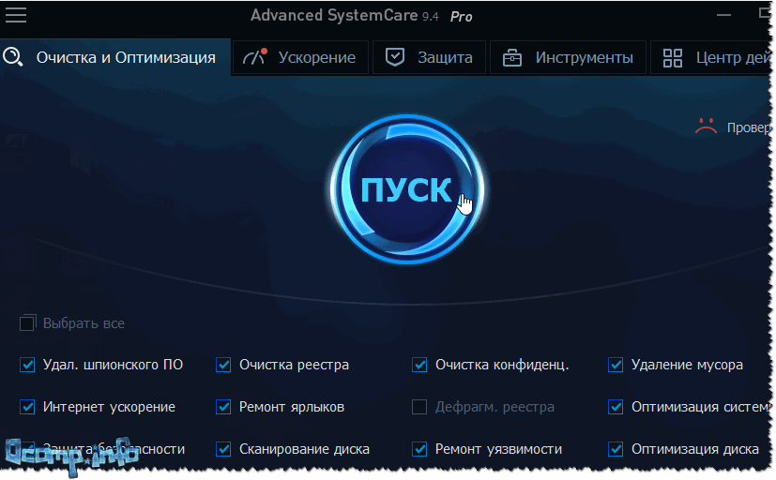776x480 pixels.
Task: Open the Защита tab
Action: (429, 57)
